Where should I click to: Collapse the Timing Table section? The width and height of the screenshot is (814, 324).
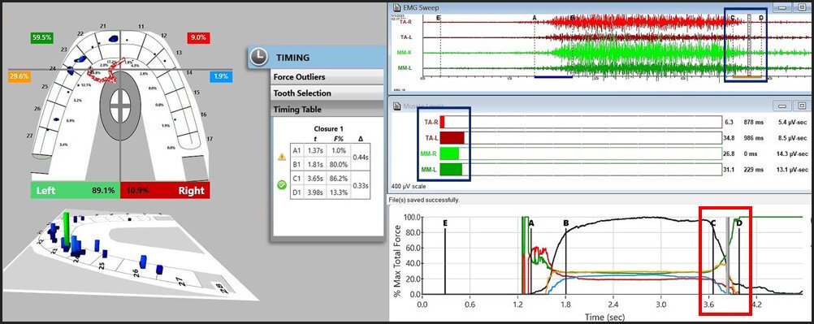(327, 110)
